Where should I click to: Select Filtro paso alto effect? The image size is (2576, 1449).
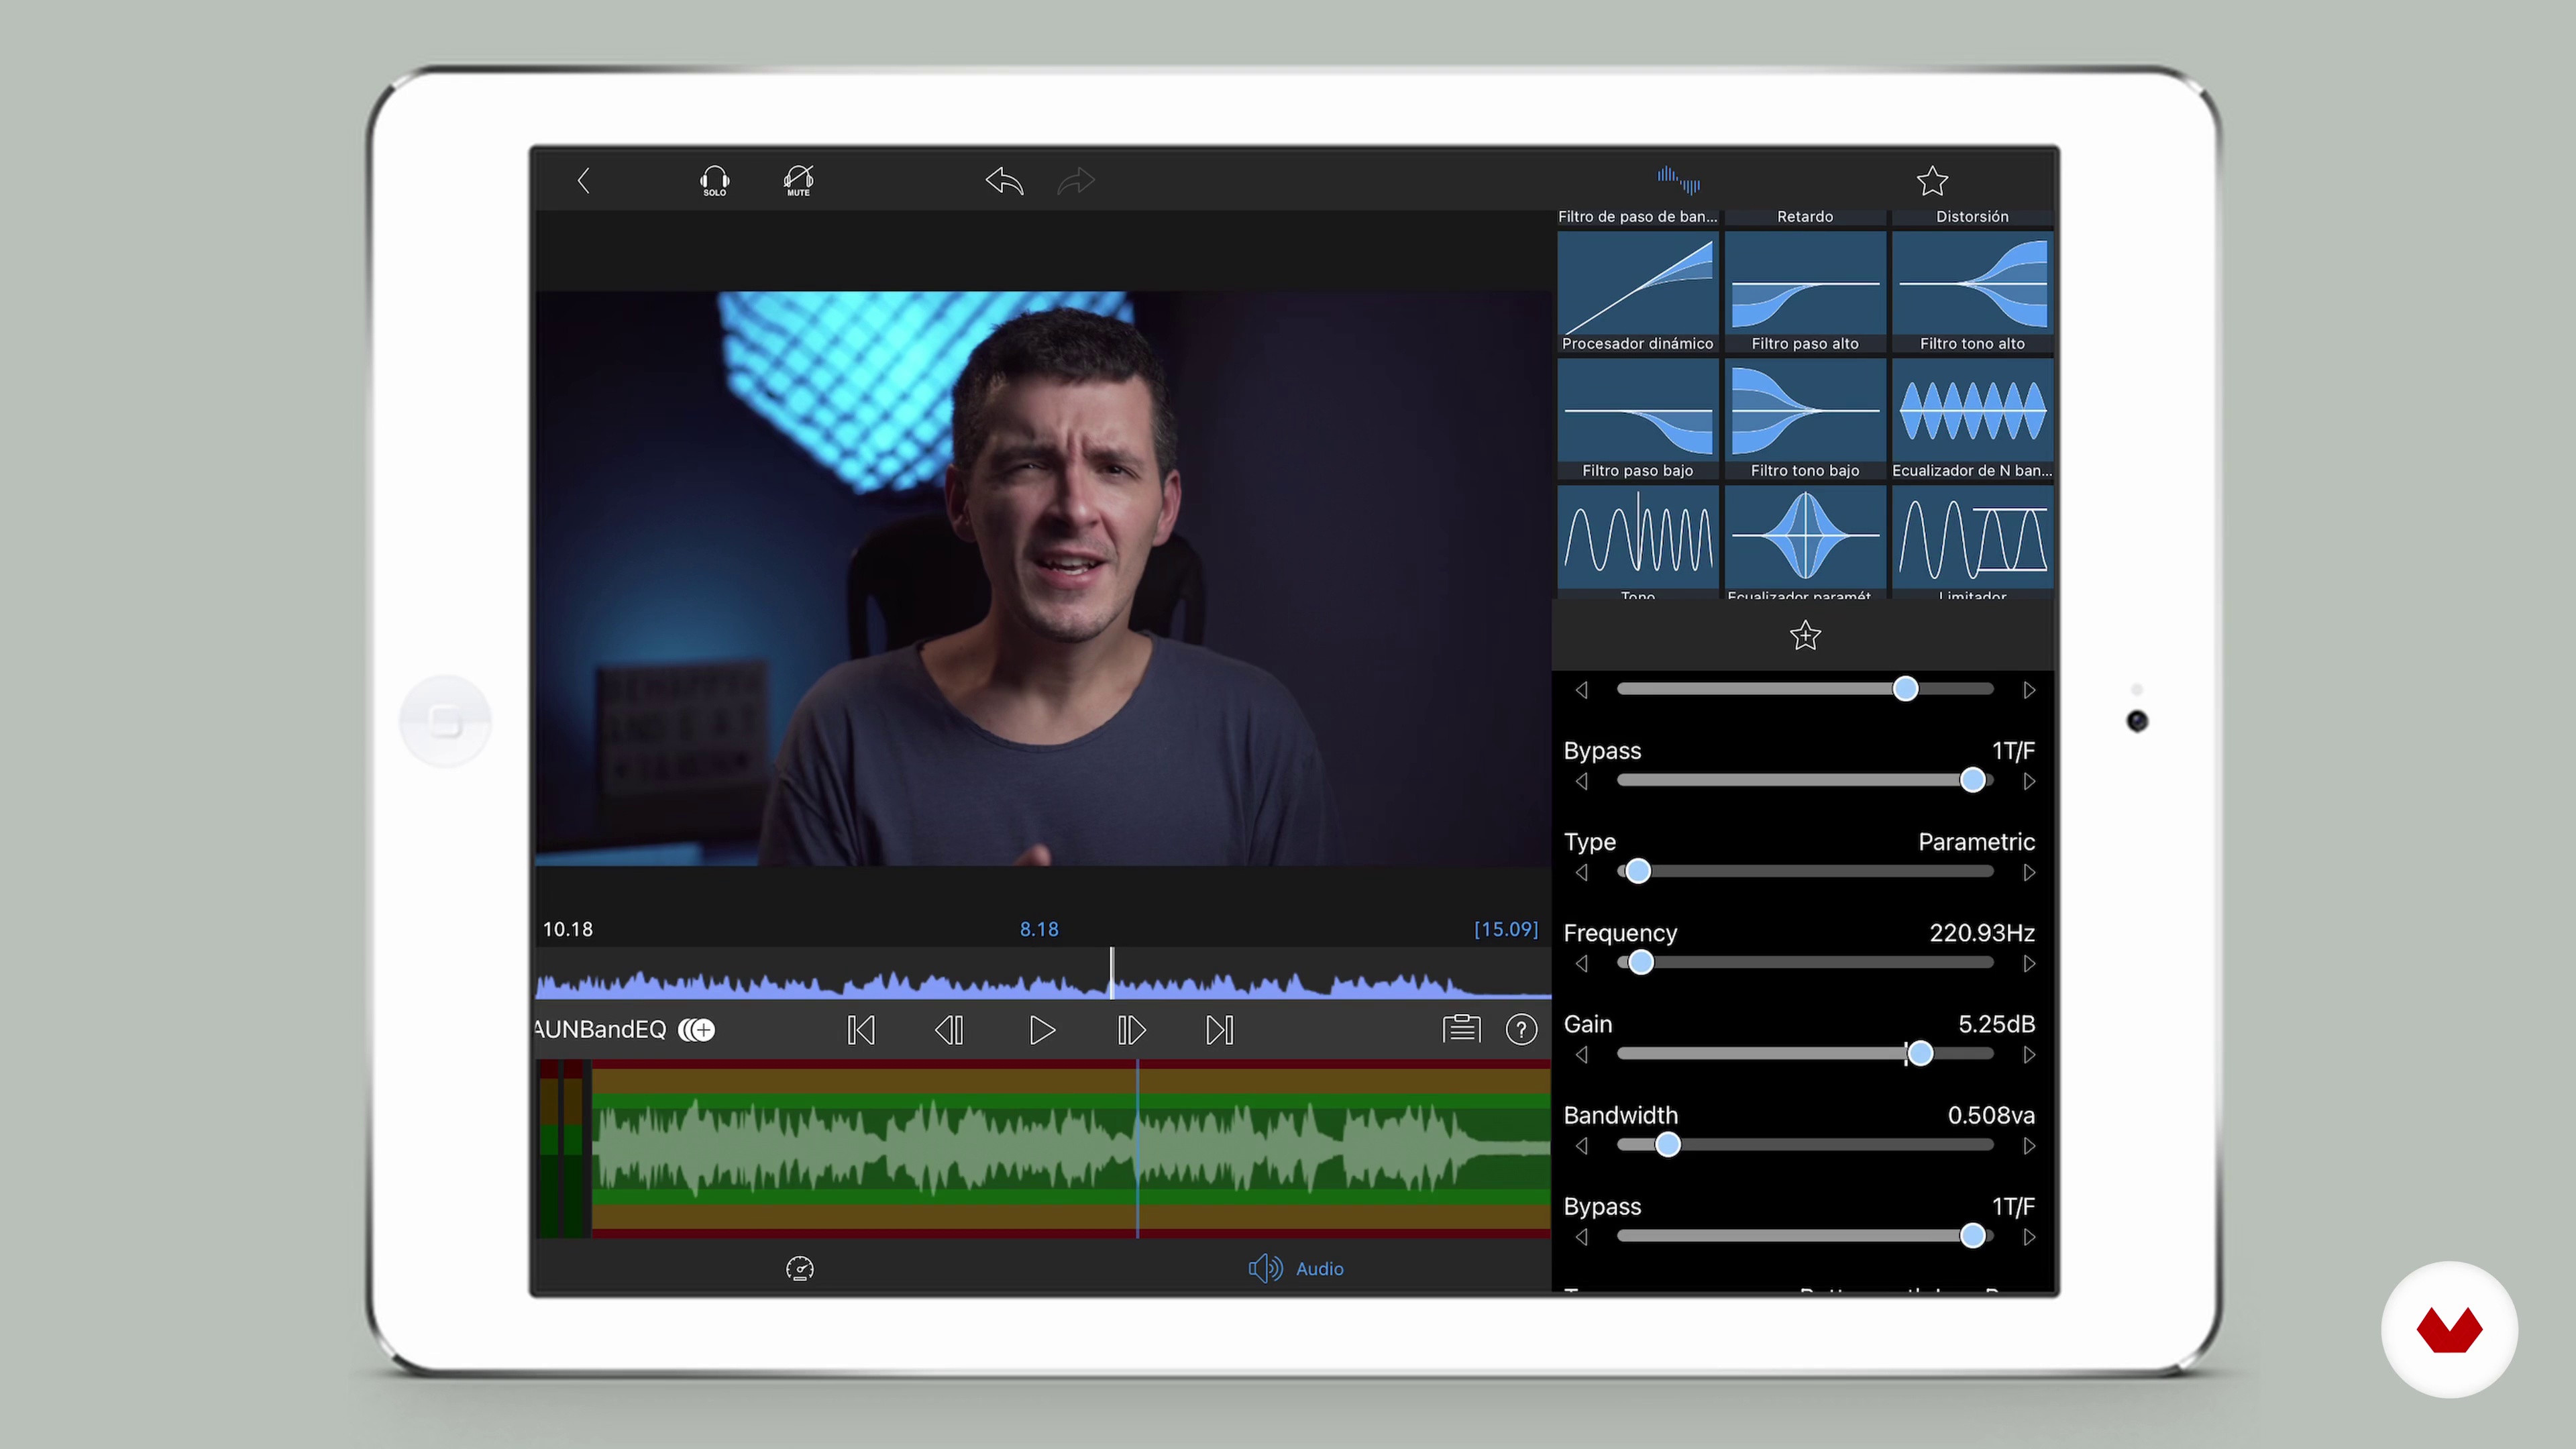1805,291
